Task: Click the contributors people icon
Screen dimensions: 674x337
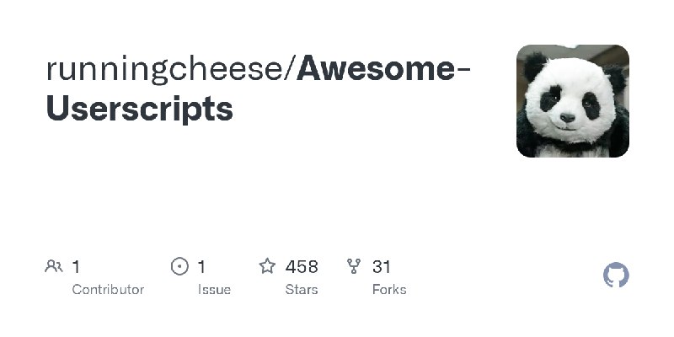Action: pos(54,267)
